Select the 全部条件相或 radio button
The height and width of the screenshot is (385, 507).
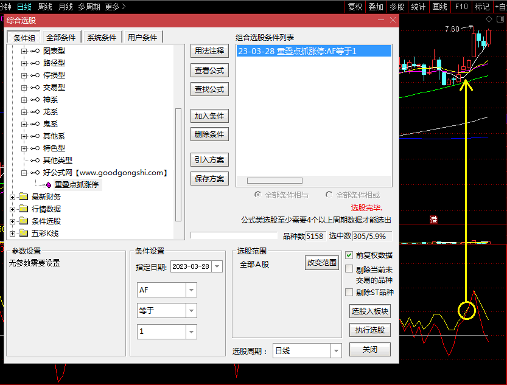(329, 195)
